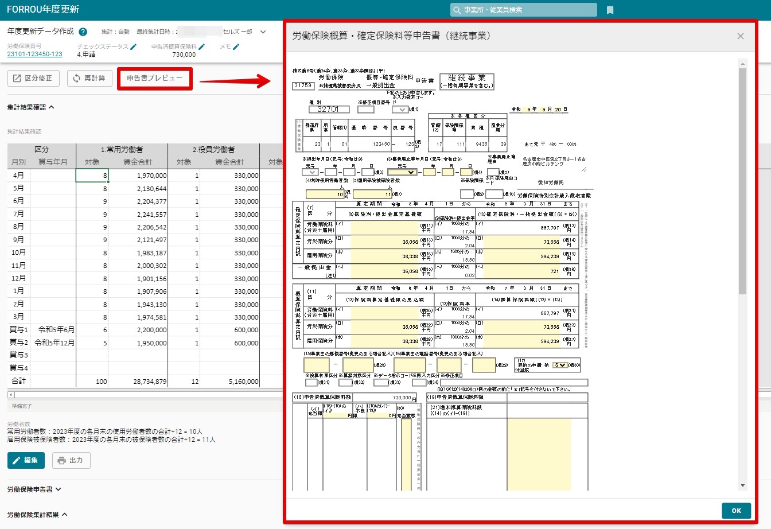This screenshot has height=529, width=771.
Task: Select the 賞与4 row label
Action: pos(19,368)
